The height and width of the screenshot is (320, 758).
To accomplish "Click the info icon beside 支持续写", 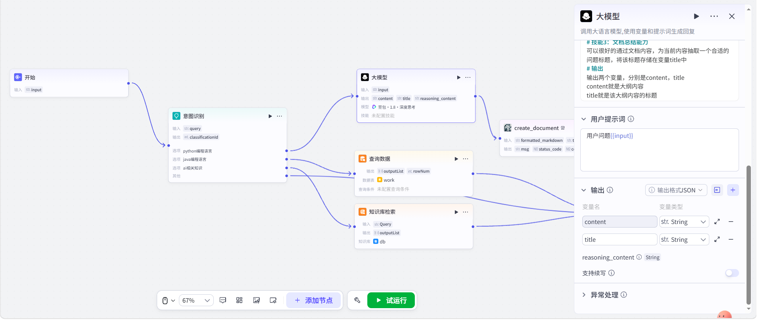I will 612,273.
